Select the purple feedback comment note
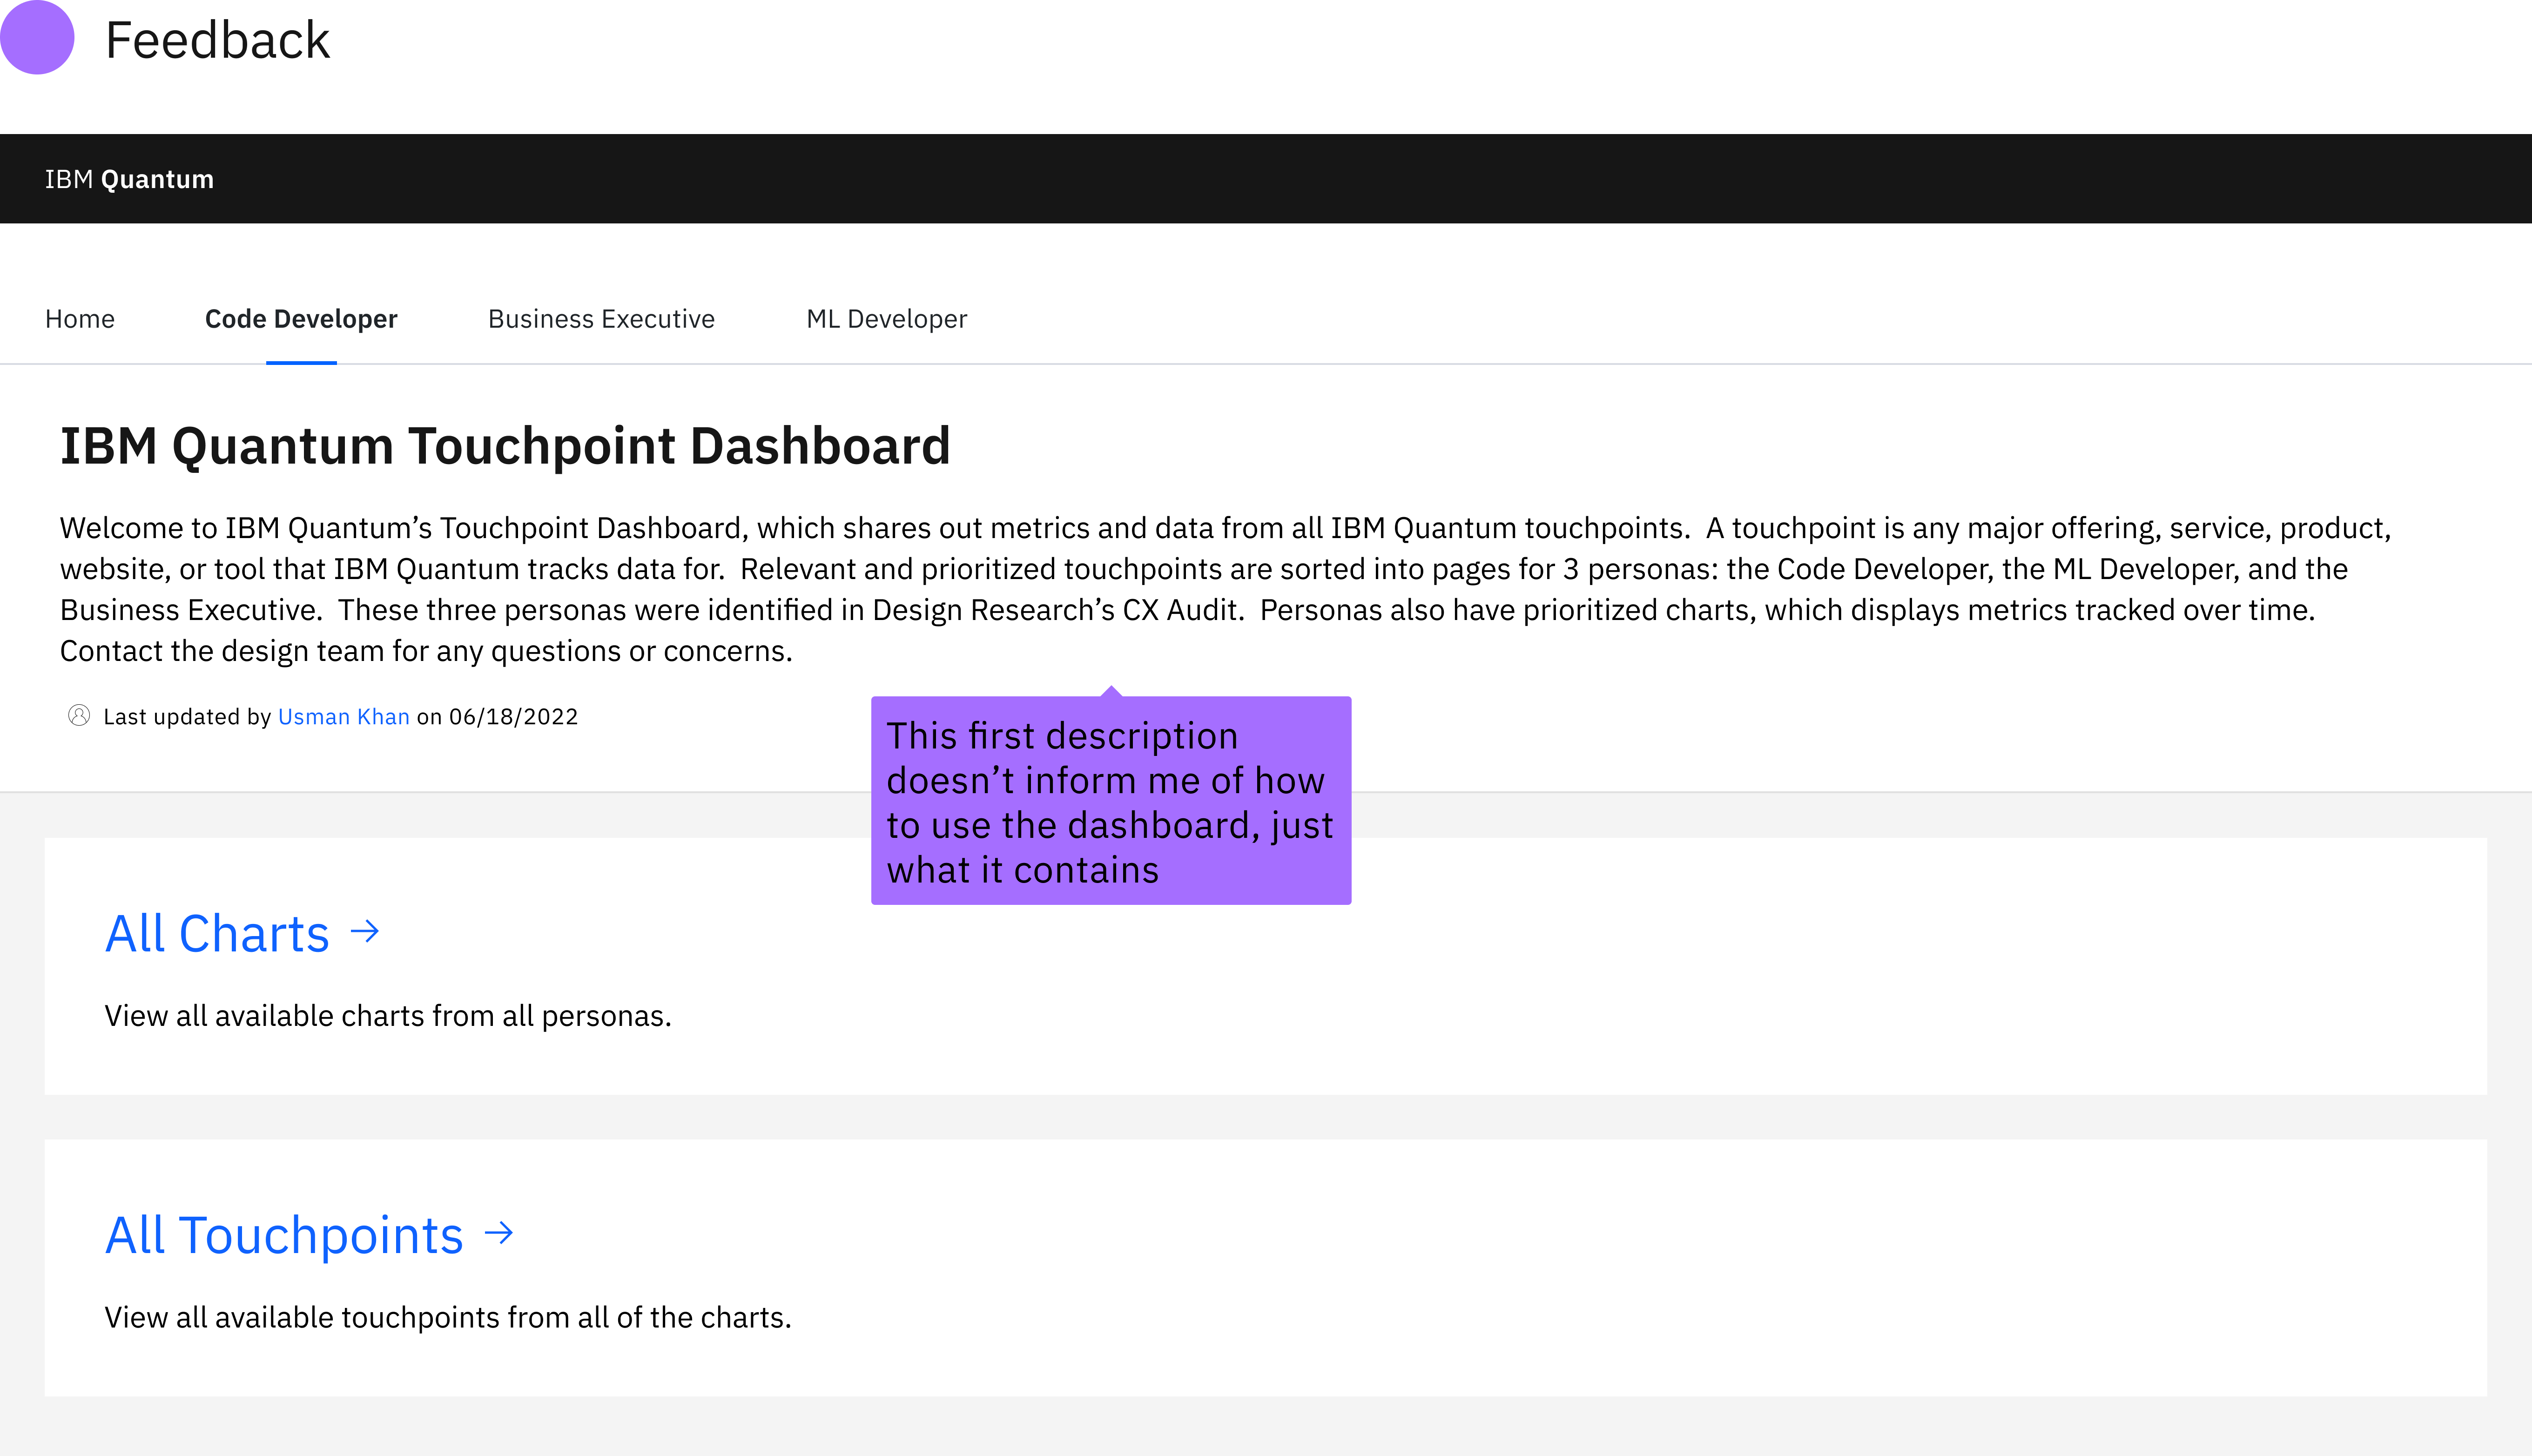The height and width of the screenshot is (1456, 2532). coord(1111,800)
